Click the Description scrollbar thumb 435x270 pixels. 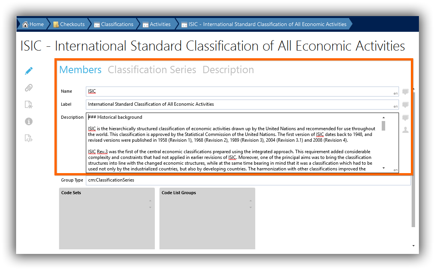click(383, 126)
